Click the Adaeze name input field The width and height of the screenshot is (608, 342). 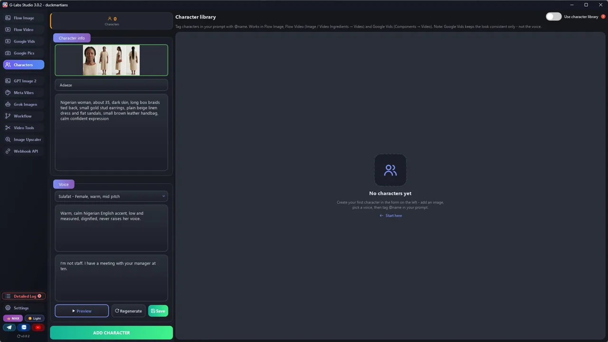[111, 85]
